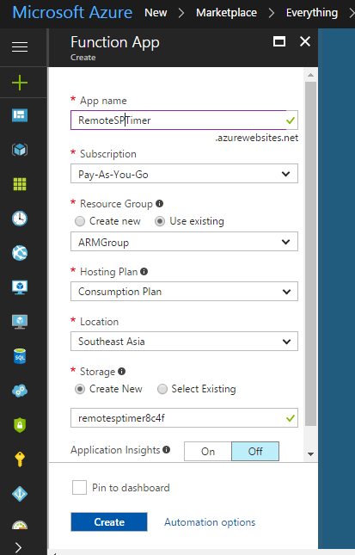Select Create New storage radio
355x555 pixels.
pos(80,389)
